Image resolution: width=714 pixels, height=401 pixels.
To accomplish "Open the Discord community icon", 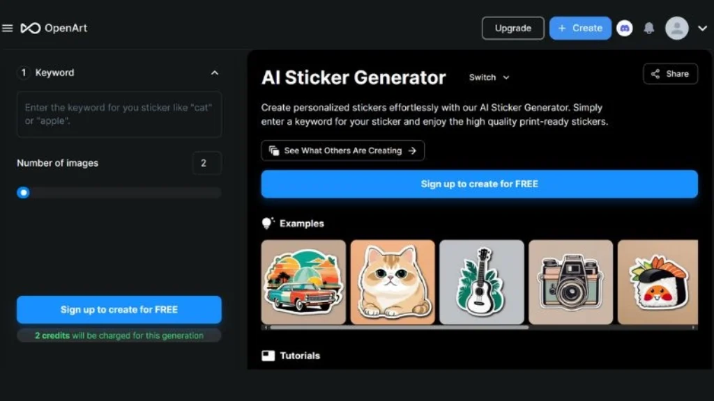I will (624, 28).
